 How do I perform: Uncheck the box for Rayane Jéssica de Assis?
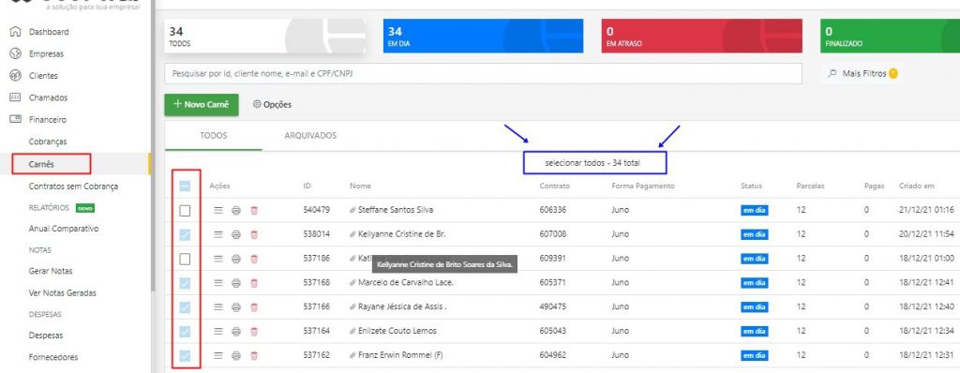tap(185, 307)
